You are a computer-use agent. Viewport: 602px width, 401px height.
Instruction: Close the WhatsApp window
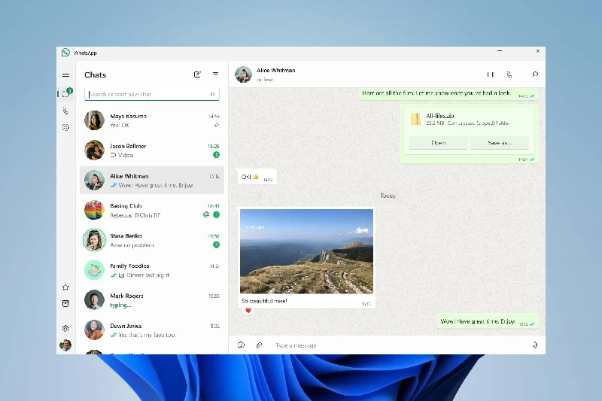[538, 50]
